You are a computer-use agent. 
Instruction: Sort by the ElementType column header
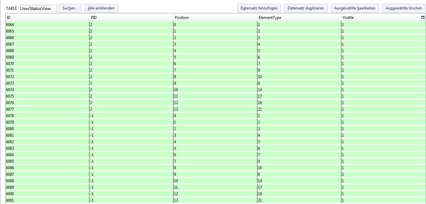click(x=299, y=18)
